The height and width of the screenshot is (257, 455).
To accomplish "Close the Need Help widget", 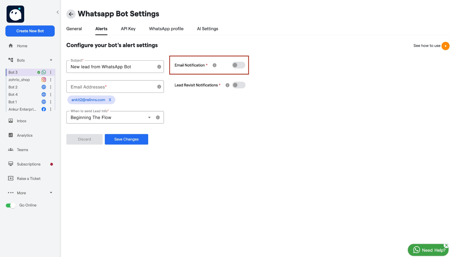I will pyautogui.click(x=446, y=245).
